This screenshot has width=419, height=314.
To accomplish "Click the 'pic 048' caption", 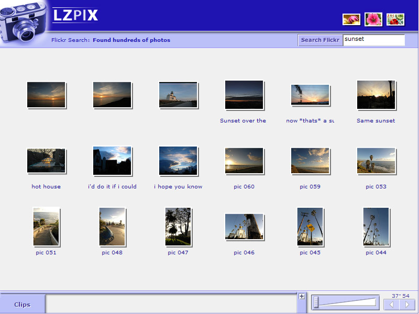I will (112, 253).
